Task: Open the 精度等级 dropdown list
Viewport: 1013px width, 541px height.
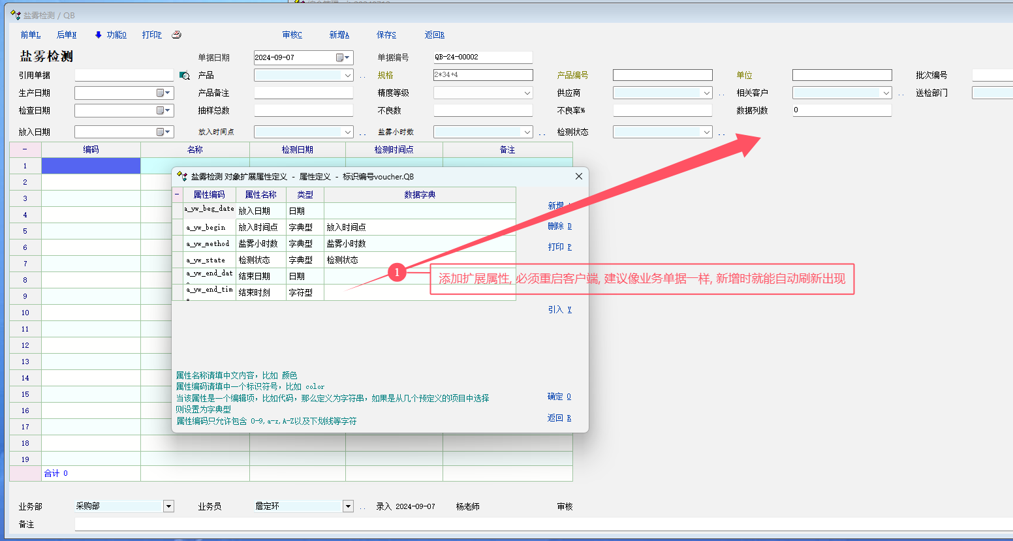Action: [527, 93]
